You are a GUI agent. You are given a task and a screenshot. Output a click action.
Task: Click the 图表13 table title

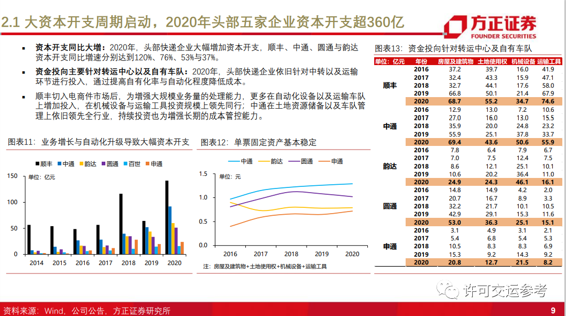pos(453,48)
